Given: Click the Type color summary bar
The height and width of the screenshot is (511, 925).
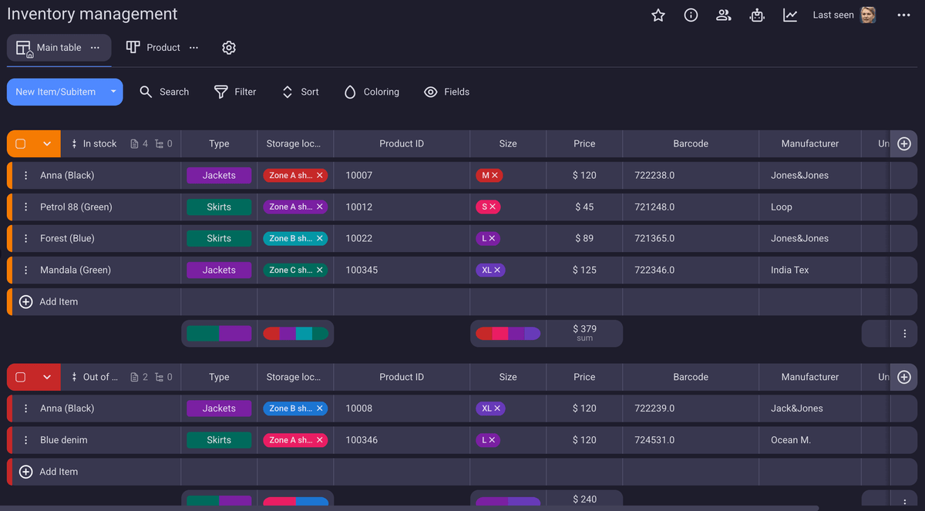Looking at the screenshot, I should 218,333.
